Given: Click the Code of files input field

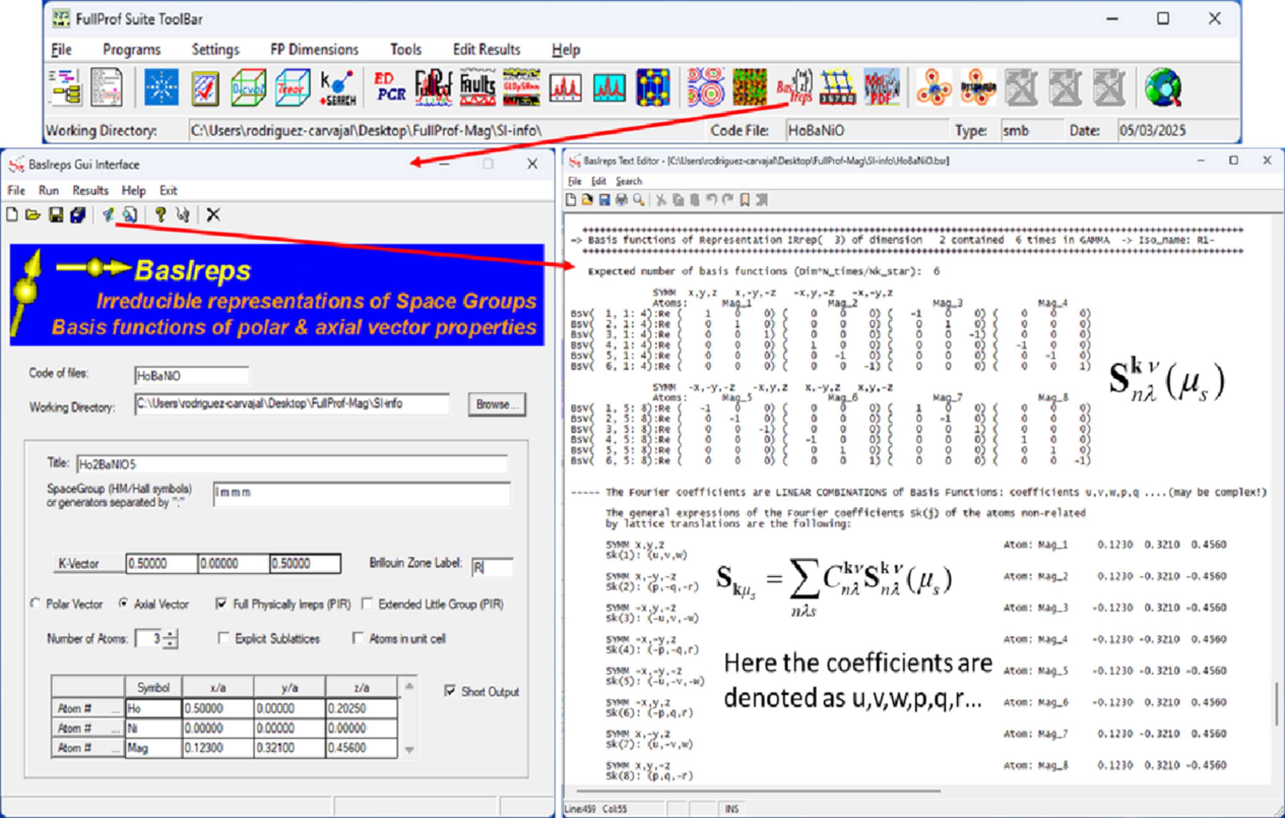Looking at the screenshot, I should [191, 376].
